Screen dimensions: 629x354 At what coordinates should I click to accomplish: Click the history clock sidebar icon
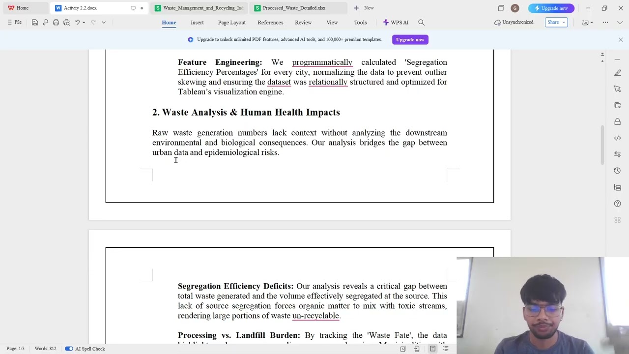(x=618, y=171)
